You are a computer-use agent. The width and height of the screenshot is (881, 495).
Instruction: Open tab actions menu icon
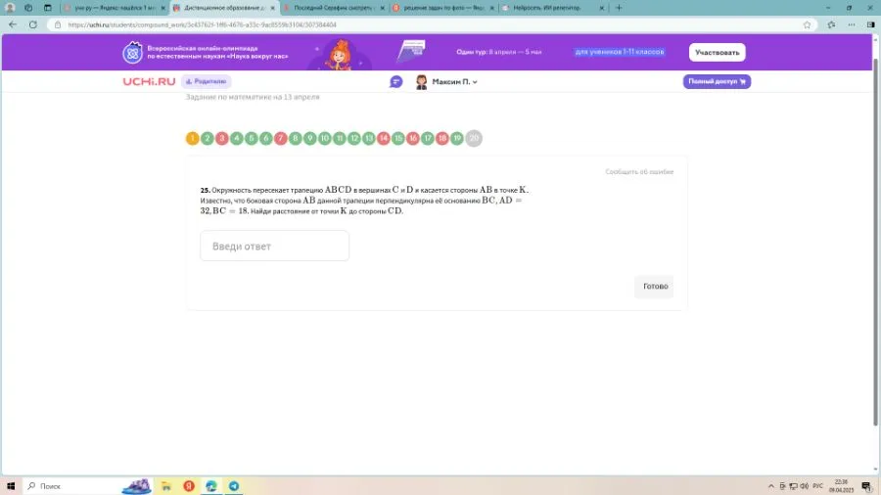48,8
